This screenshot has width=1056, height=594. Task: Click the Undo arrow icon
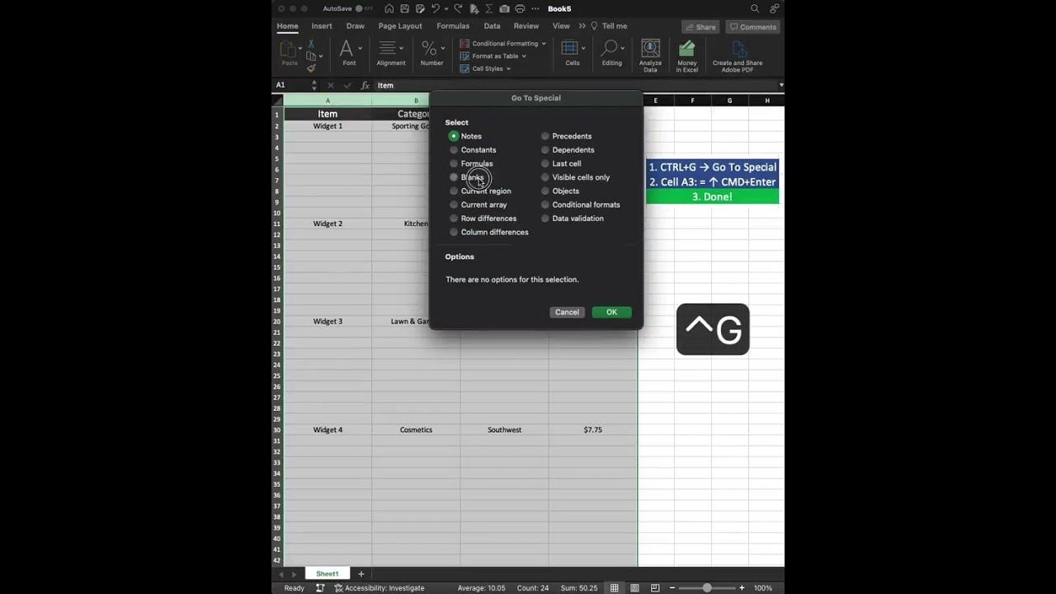pos(436,8)
